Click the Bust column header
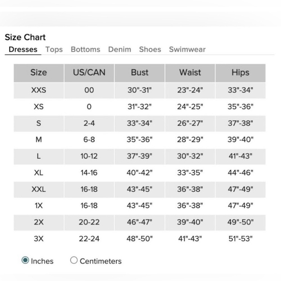The width and height of the screenshot is (281, 281). [140, 73]
